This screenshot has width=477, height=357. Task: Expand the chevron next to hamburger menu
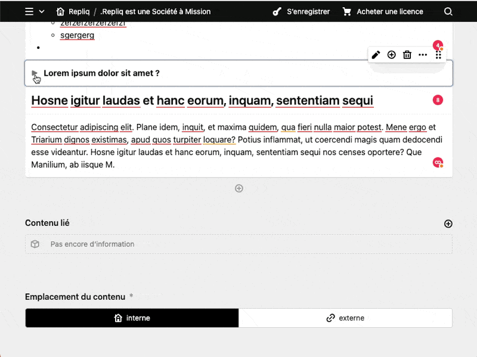click(42, 11)
